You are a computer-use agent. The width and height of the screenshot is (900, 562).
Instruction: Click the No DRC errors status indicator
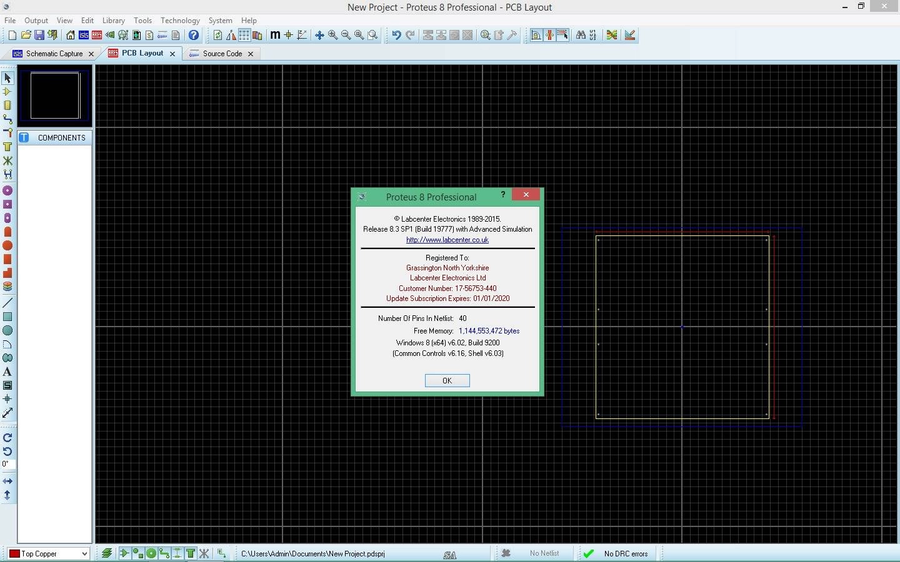coord(619,553)
